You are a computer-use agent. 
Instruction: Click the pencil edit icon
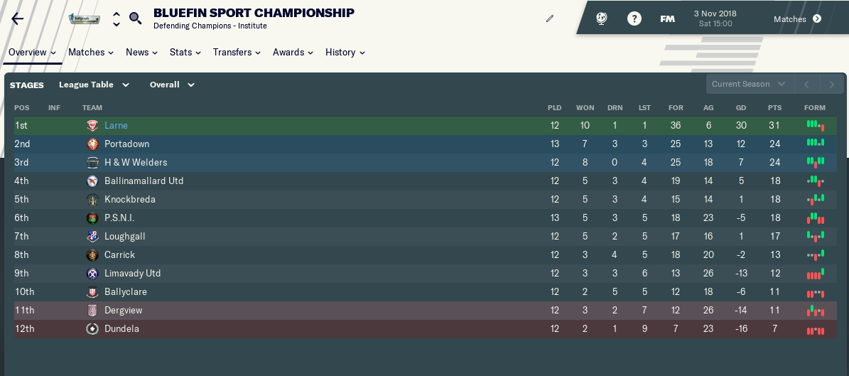point(549,18)
